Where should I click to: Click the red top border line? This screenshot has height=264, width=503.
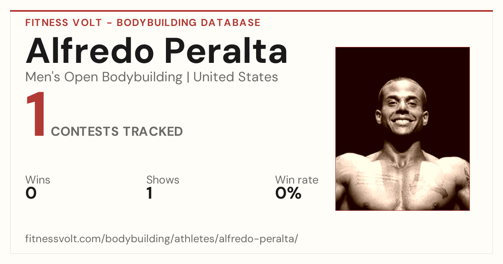pos(251,11)
